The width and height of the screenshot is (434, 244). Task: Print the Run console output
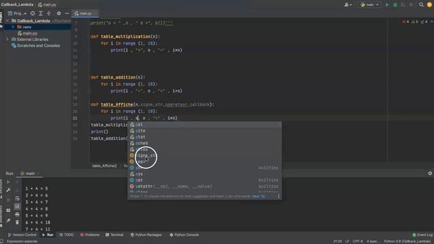pyautogui.click(x=17, y=214)
